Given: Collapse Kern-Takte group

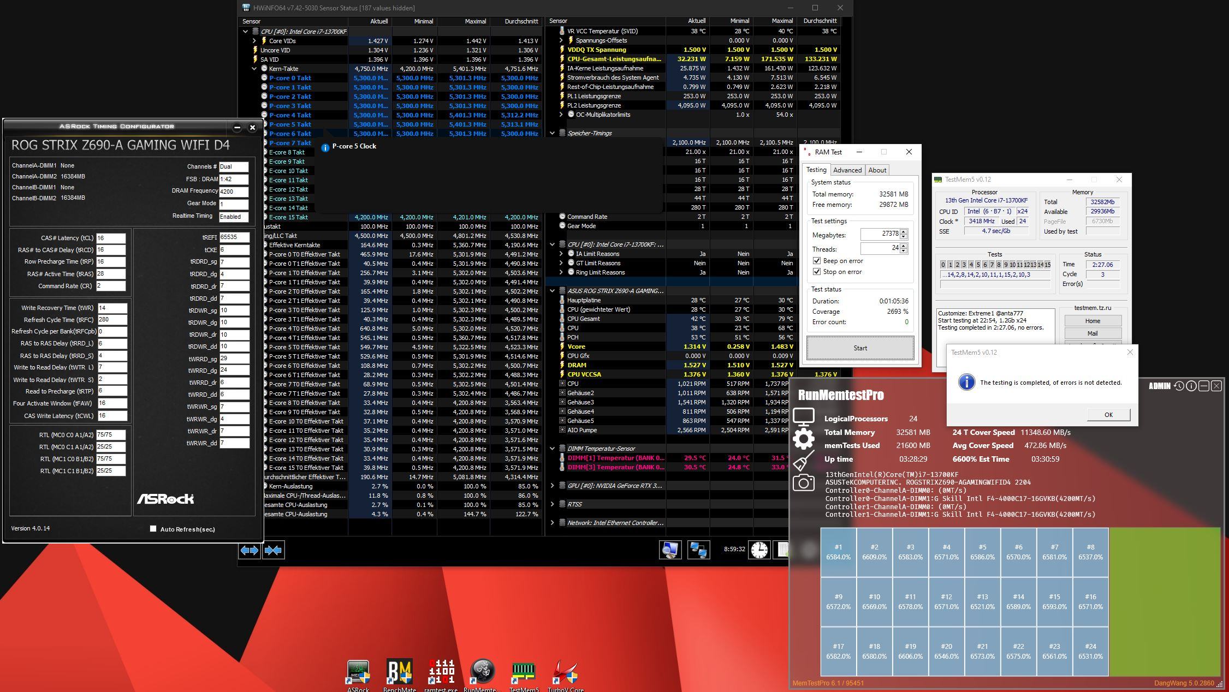Looking at the screenshot, I should (x=254, y=69).
